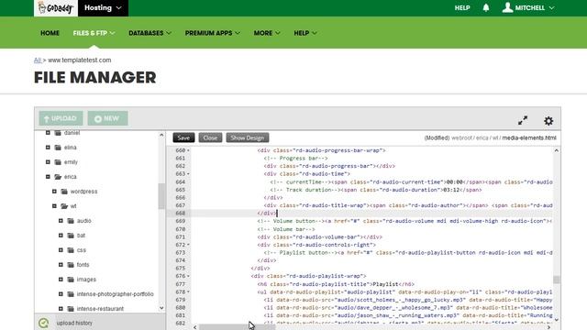Open the Databases menu
587x330 pixels.
pos(150,33)
